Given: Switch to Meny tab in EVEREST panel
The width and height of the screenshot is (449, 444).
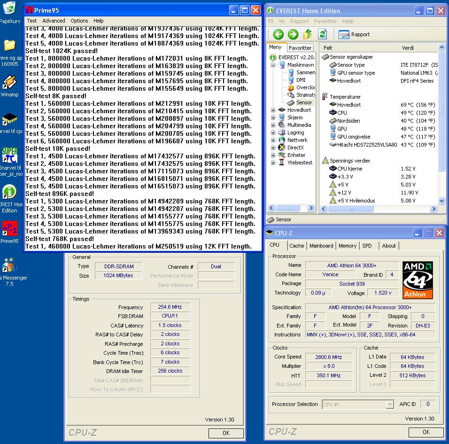Looking at the screenshot, I should coord(276,47).
